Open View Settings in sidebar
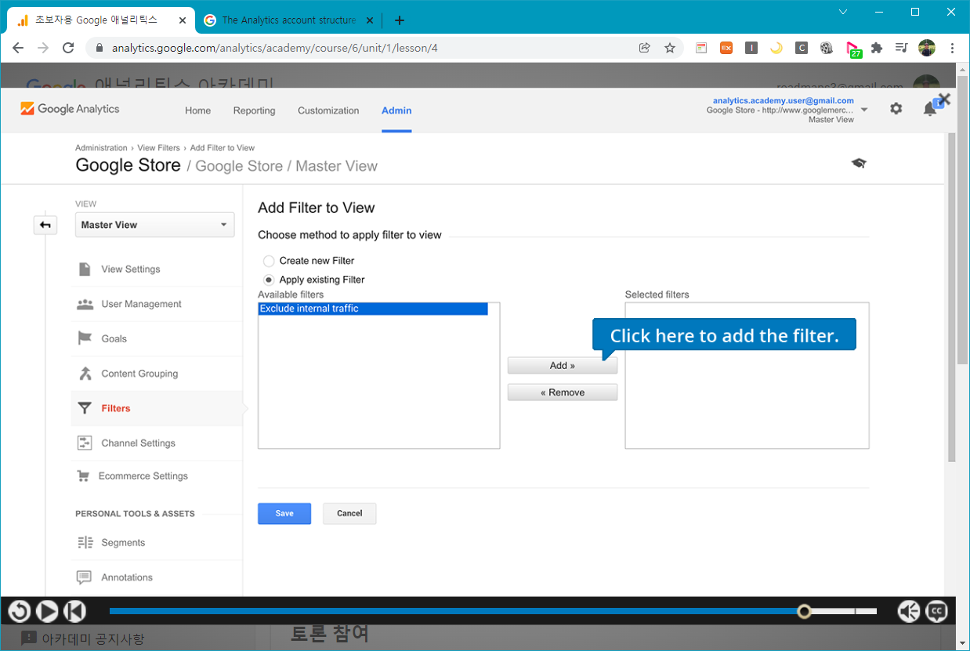This screenshot has height=651, width=970. [x=130, y=269]
